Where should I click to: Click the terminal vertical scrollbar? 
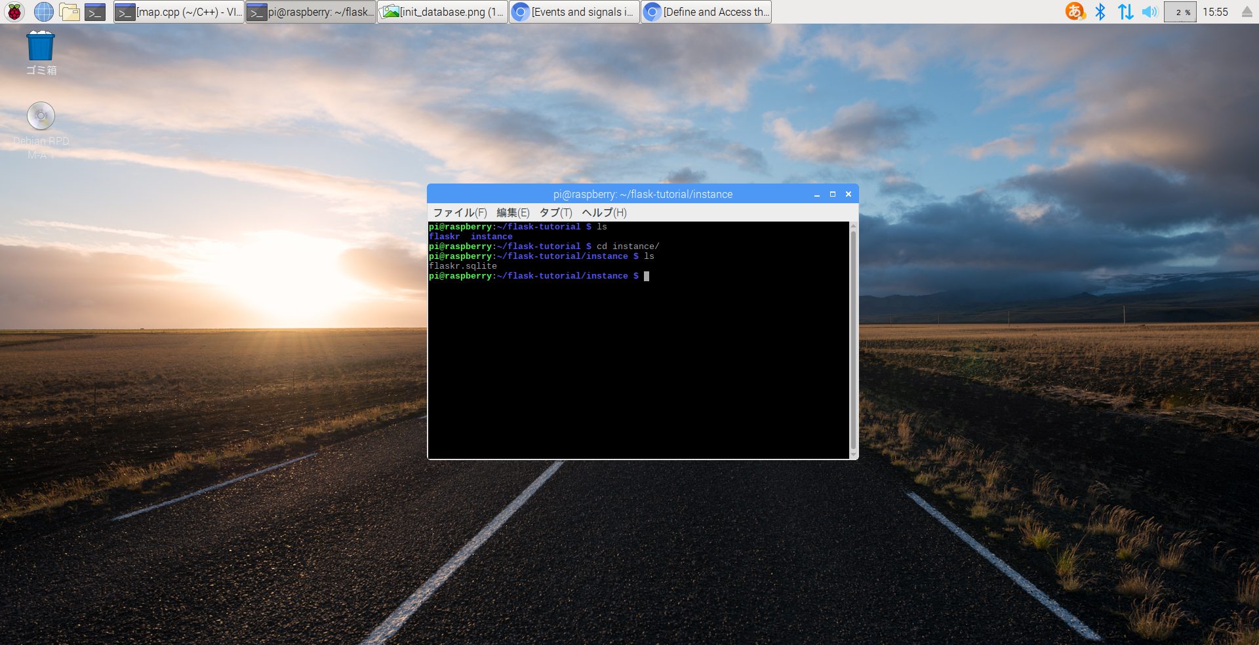pyautogui.click(x=853, y=340)
